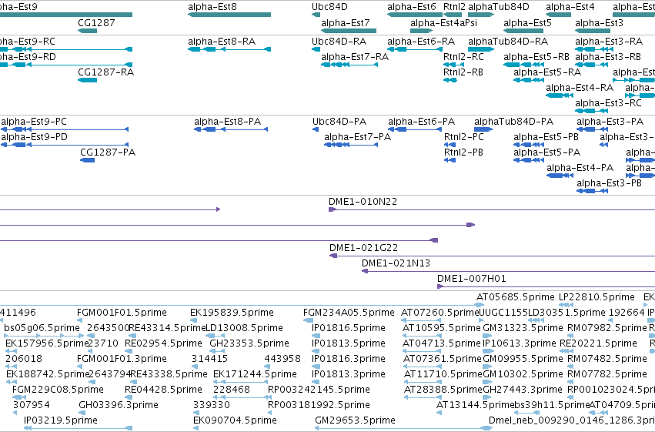Click the CG1287-PA protein label
This screenshot has height=432, width=655.
coord(108,152)
